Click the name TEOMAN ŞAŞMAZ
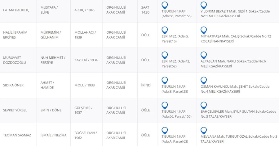The height and width of the screenshot is (146, 279). tap(16, 135)
